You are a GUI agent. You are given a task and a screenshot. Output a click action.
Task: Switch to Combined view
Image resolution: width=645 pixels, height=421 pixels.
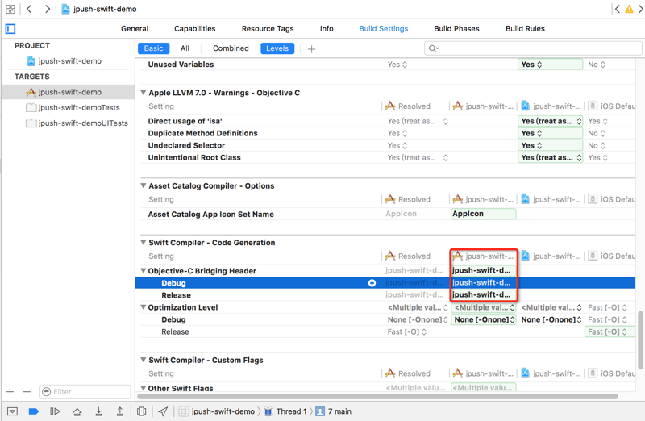pyautogui.click(x=231, y=48)
